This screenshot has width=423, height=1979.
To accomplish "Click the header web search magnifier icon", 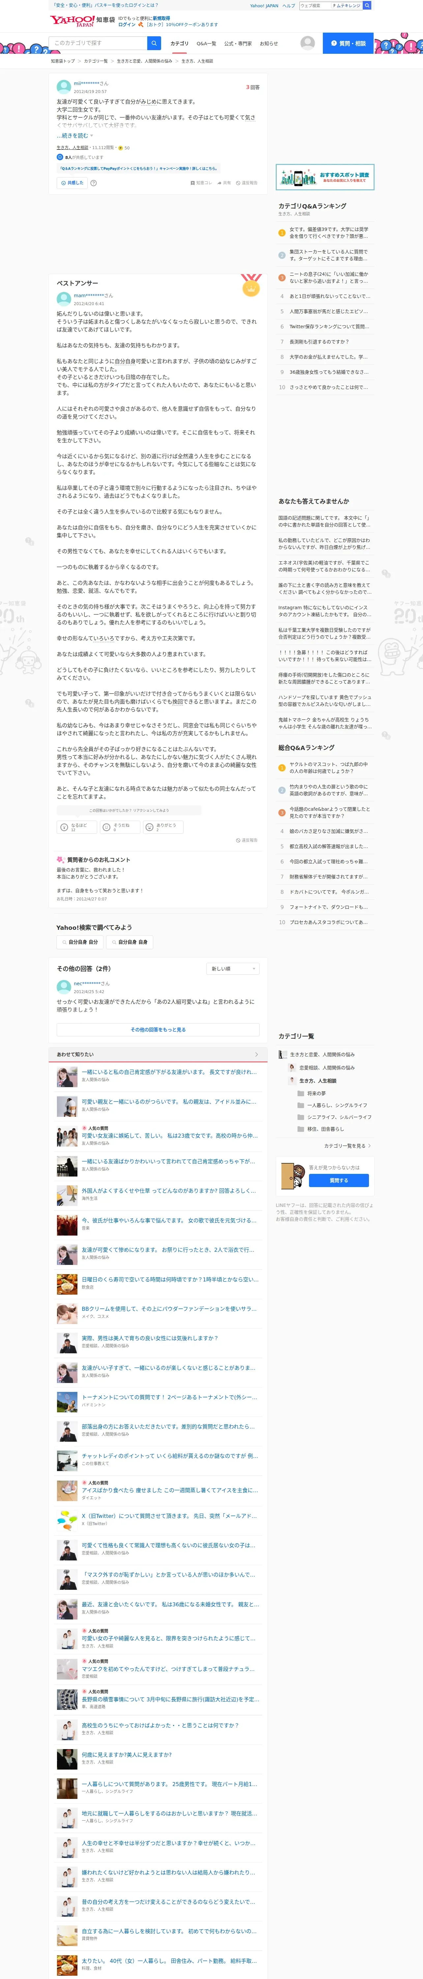I will click(366, 5).
